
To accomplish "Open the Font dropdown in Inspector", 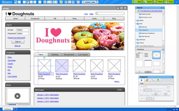I will point(169,87).
